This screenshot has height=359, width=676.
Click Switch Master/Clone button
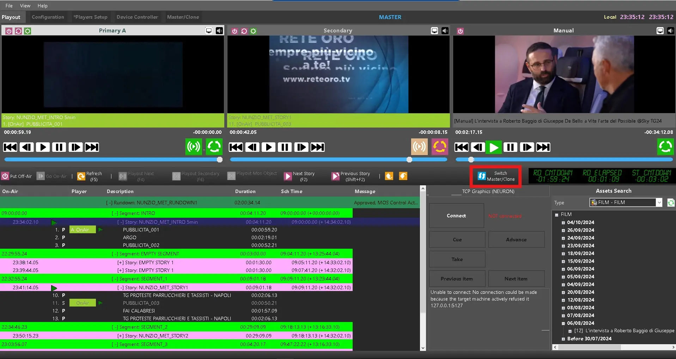pyautogui.click(x=496, y=176)
